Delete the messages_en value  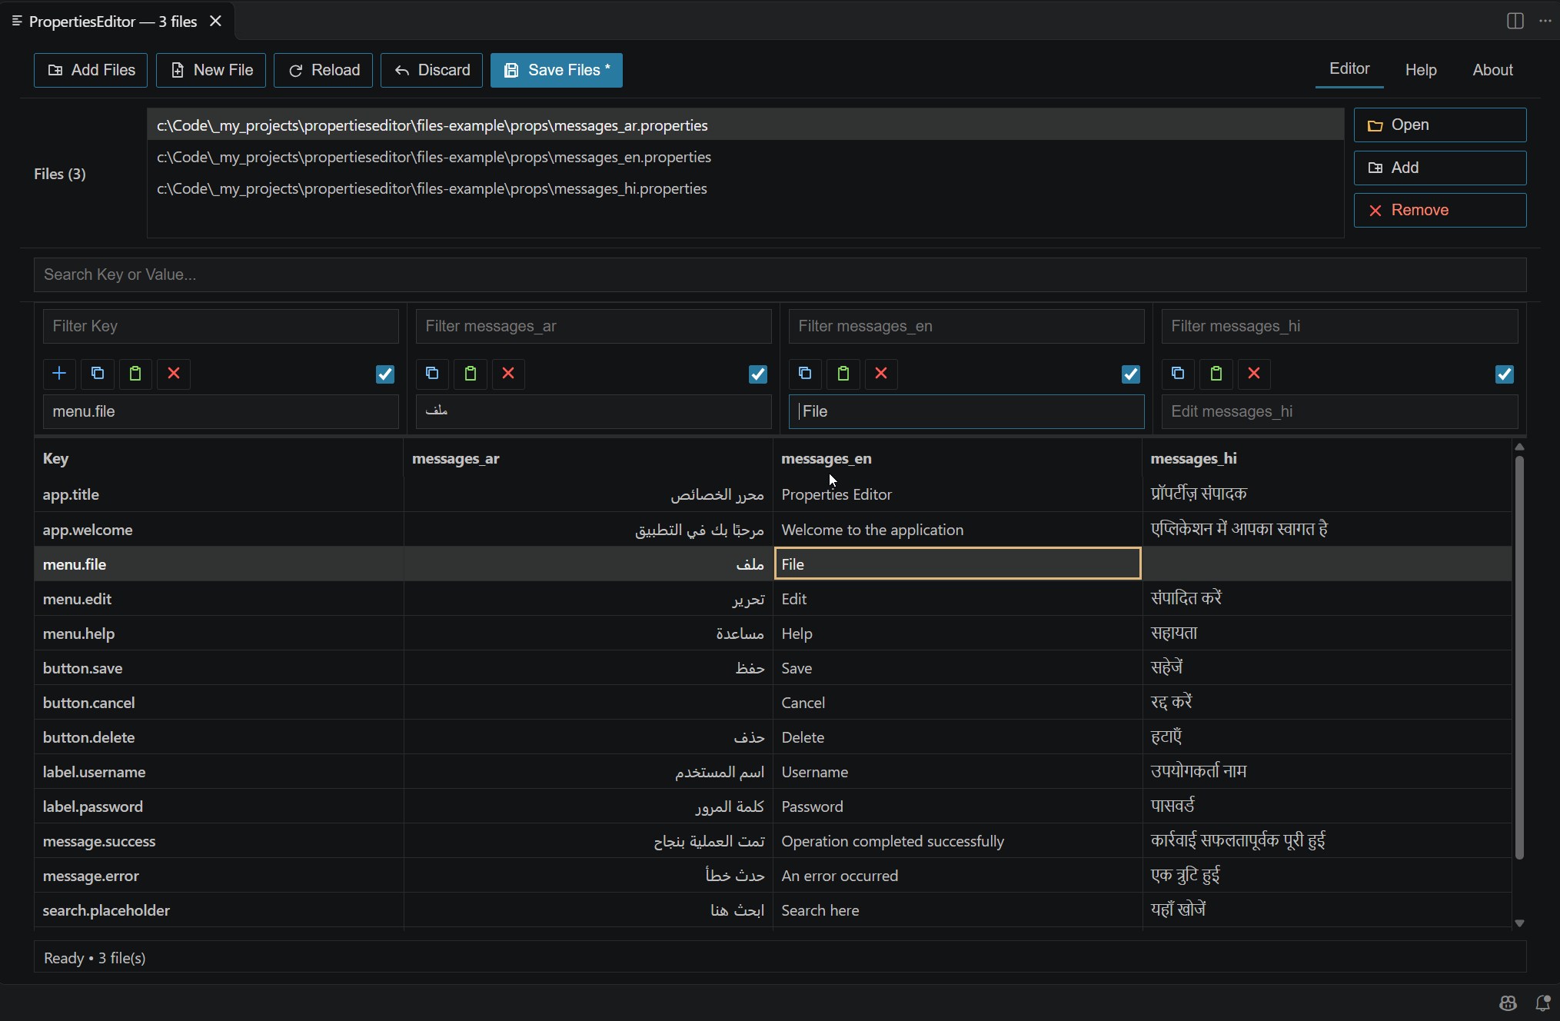tap(881, 374)
